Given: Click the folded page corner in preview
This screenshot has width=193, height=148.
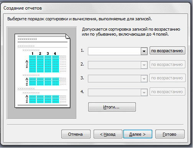Looking at the screenshot, I should click(68, 36).
